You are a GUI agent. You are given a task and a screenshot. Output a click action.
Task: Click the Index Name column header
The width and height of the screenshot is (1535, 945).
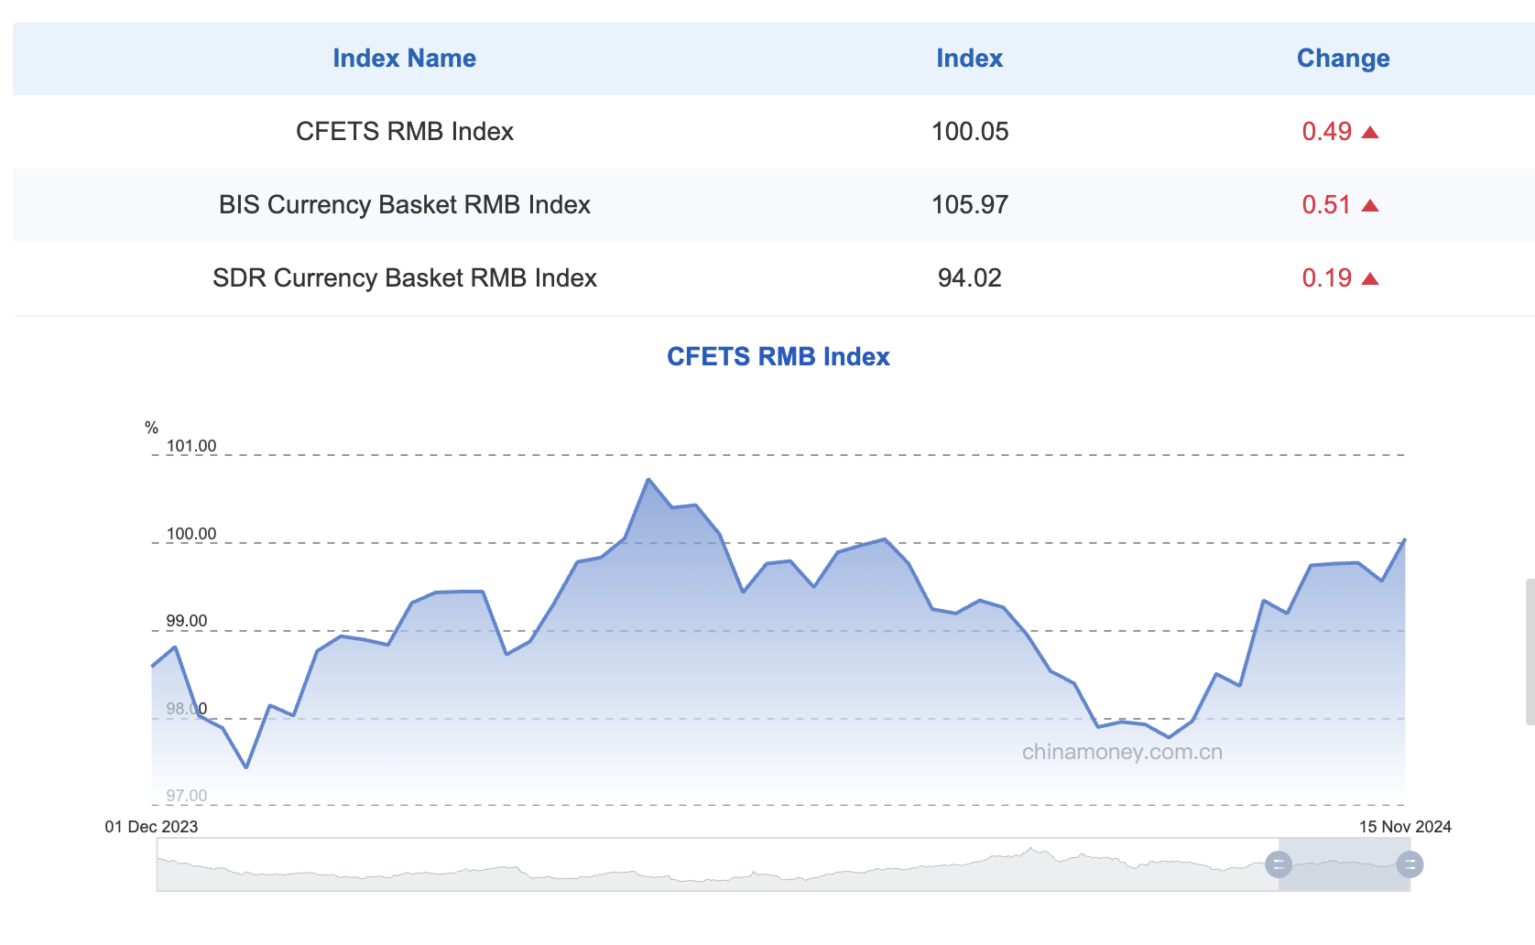tap(404, 59)
